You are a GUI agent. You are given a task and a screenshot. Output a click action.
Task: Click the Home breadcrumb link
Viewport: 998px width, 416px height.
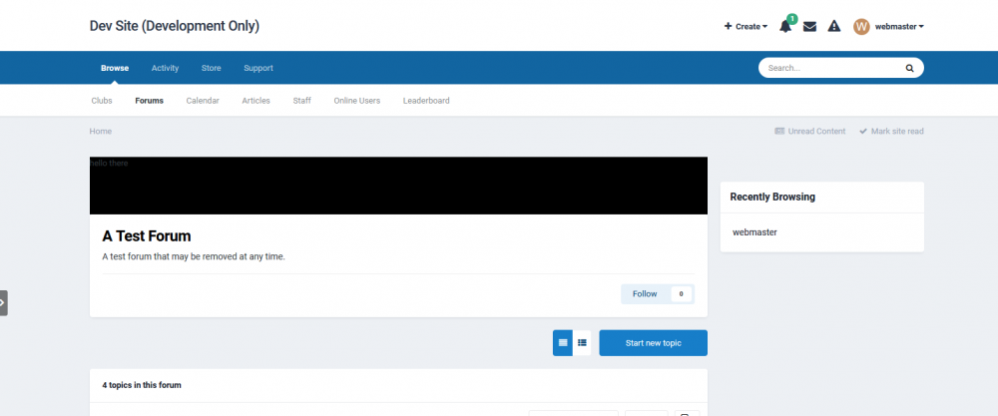click(x=101, y=131)
